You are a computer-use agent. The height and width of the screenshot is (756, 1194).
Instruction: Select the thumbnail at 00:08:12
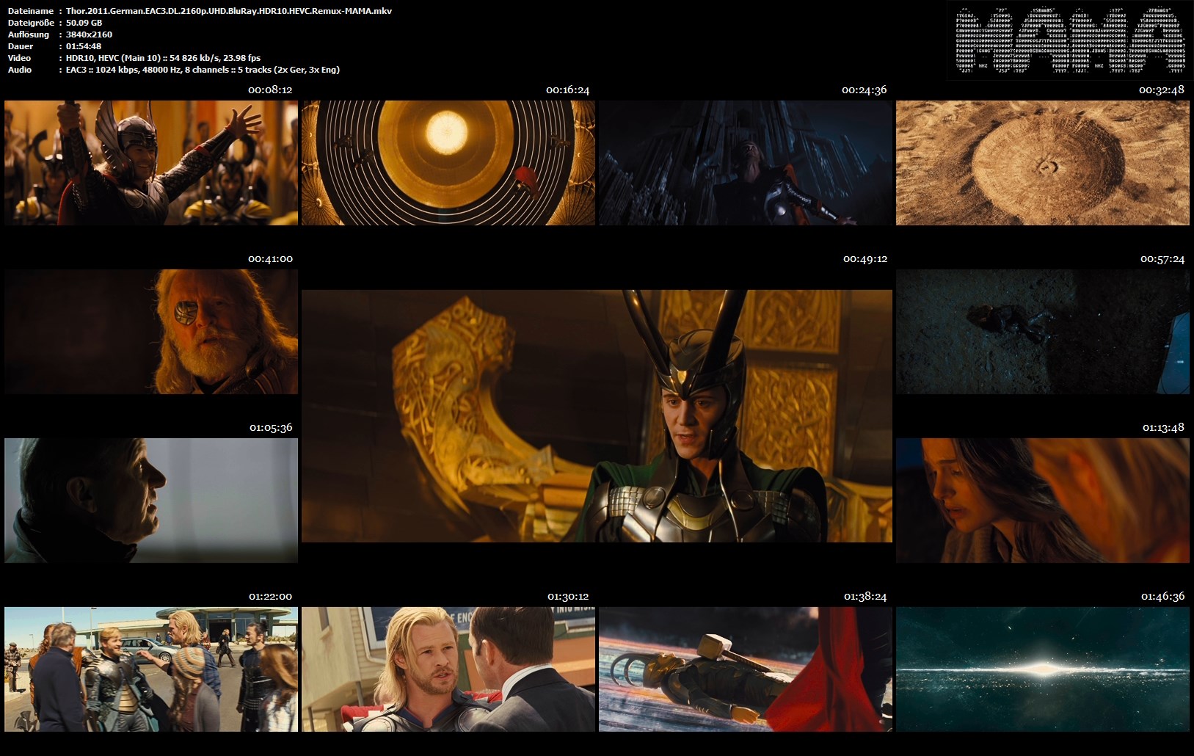point(151,163)
